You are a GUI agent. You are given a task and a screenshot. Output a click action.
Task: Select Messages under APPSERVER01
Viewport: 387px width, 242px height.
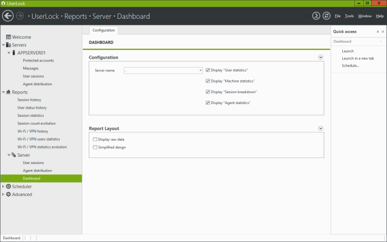(30, 69)
